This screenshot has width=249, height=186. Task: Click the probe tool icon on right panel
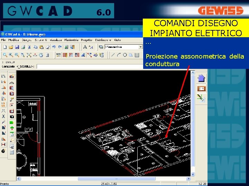tap(201, 98)
